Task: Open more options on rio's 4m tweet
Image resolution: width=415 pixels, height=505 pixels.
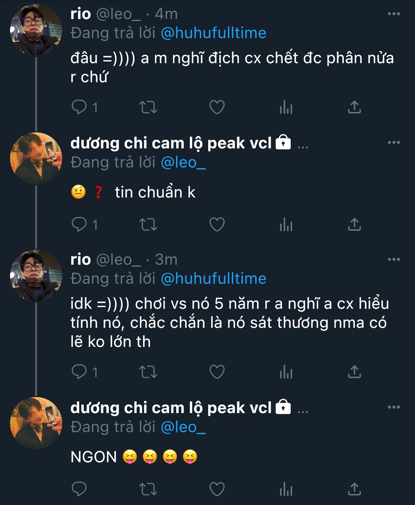Action: [x=394, y=14]
